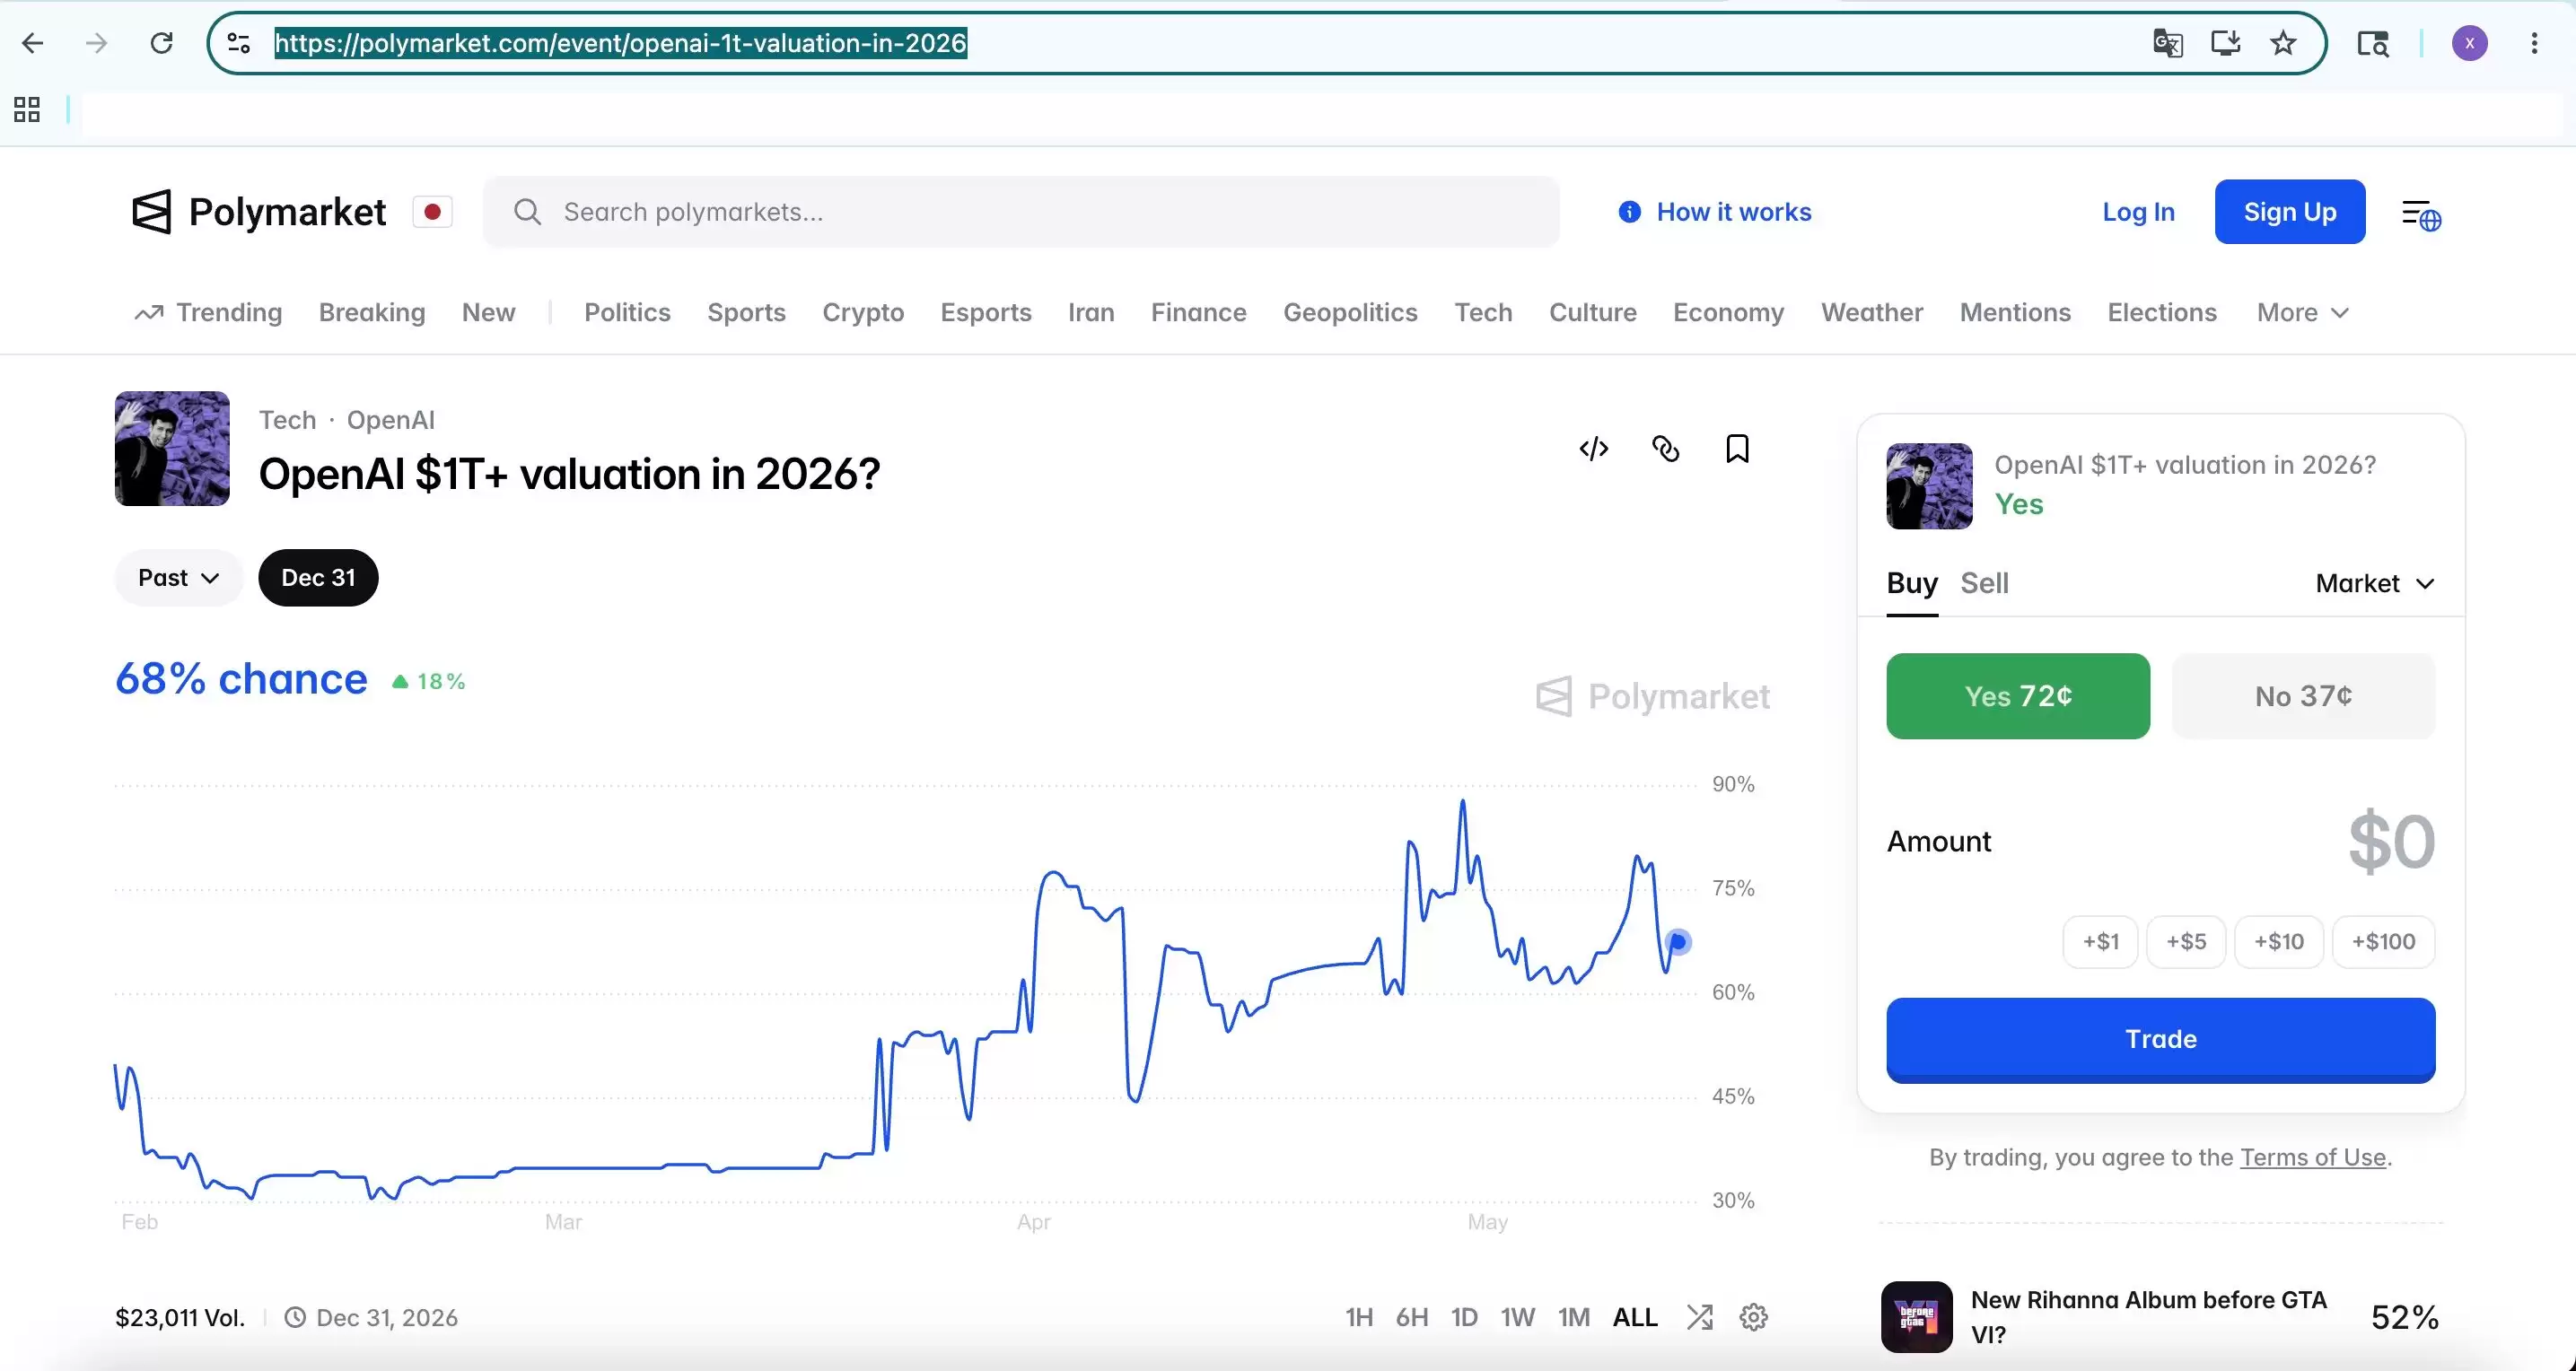Screen dimensions: 2576x1371
Task: Open How it works
Action: click(x=1733, y=212)
